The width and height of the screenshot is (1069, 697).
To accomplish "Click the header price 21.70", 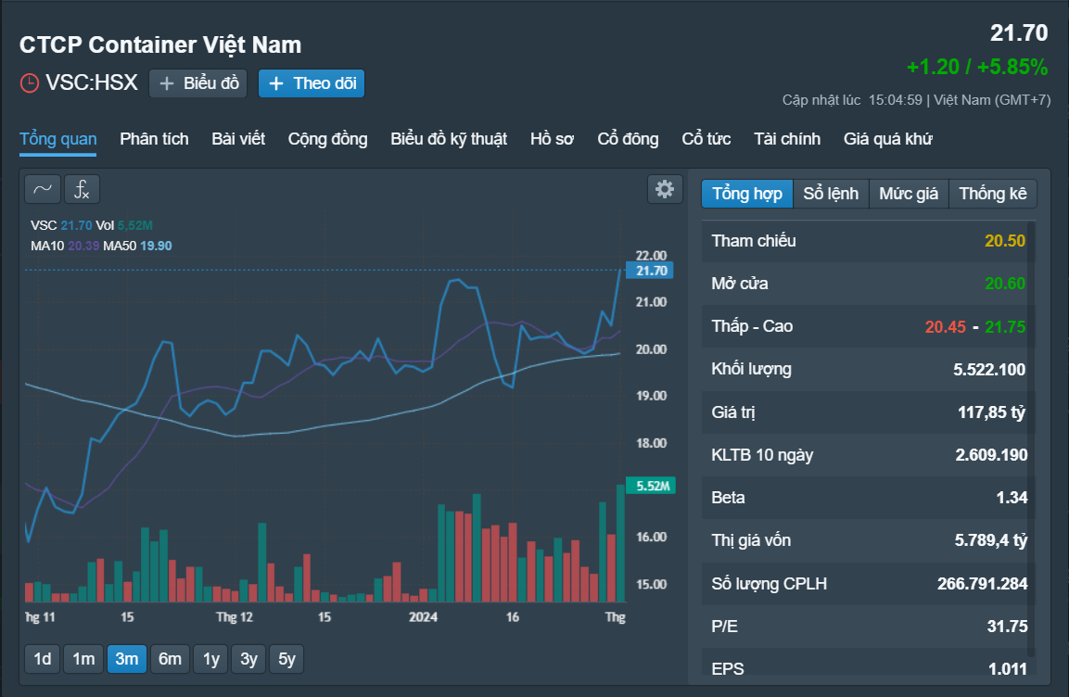I will (1019, 32).
